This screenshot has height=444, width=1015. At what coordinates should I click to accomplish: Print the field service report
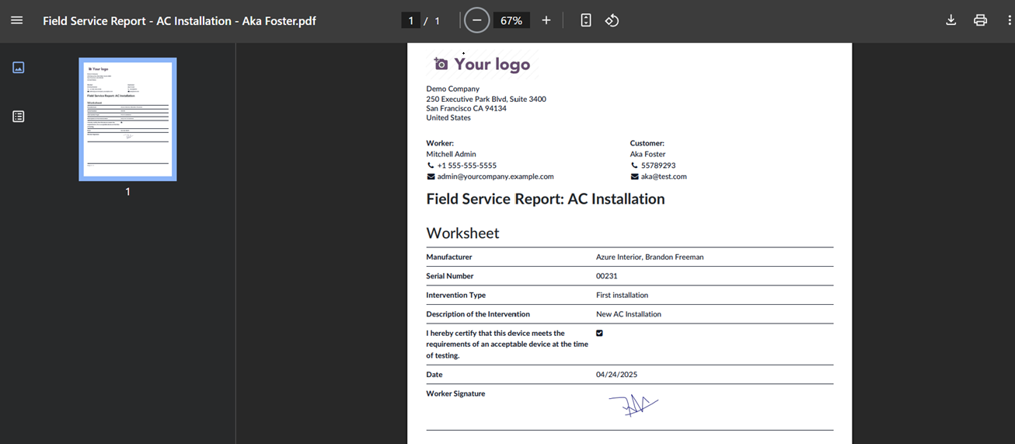tap(980, 20)
